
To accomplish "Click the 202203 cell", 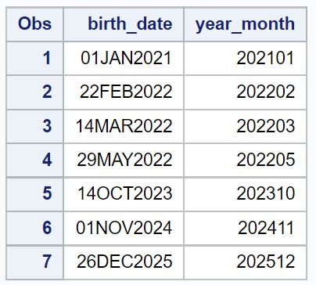I will tap(245, 126).
